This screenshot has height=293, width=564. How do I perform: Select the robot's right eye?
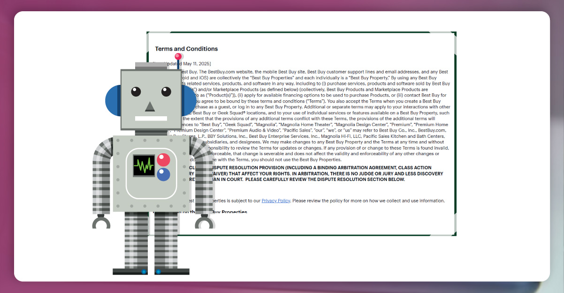(x=166, y=91)
